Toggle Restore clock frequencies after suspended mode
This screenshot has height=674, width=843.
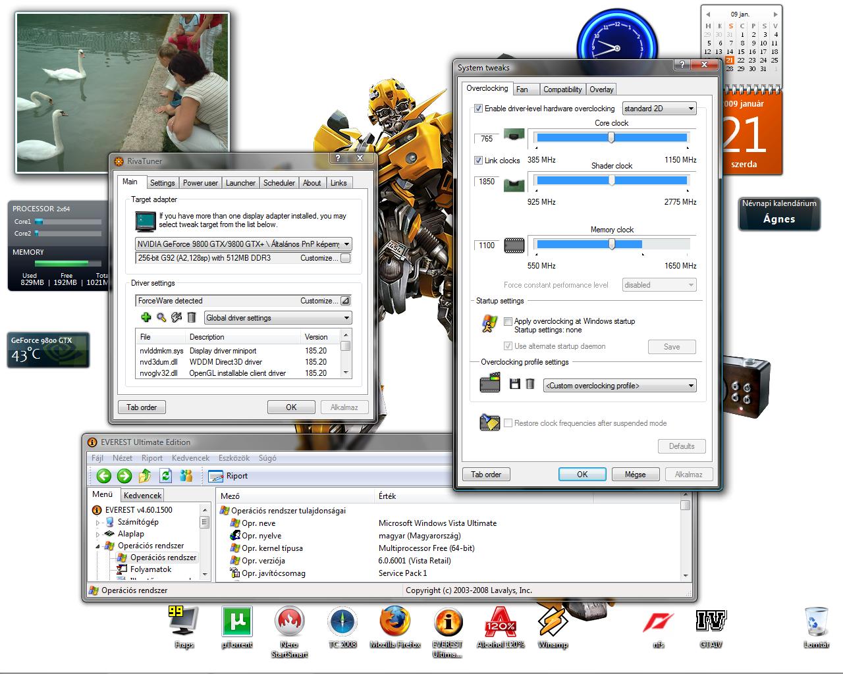508,423
